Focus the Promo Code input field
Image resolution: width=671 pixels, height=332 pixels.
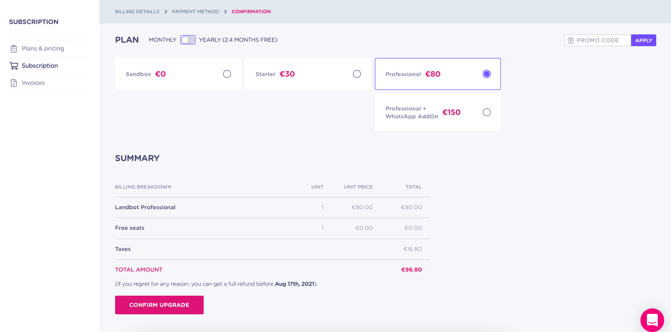point(598,40)
